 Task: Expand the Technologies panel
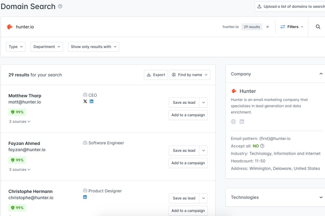321,197
